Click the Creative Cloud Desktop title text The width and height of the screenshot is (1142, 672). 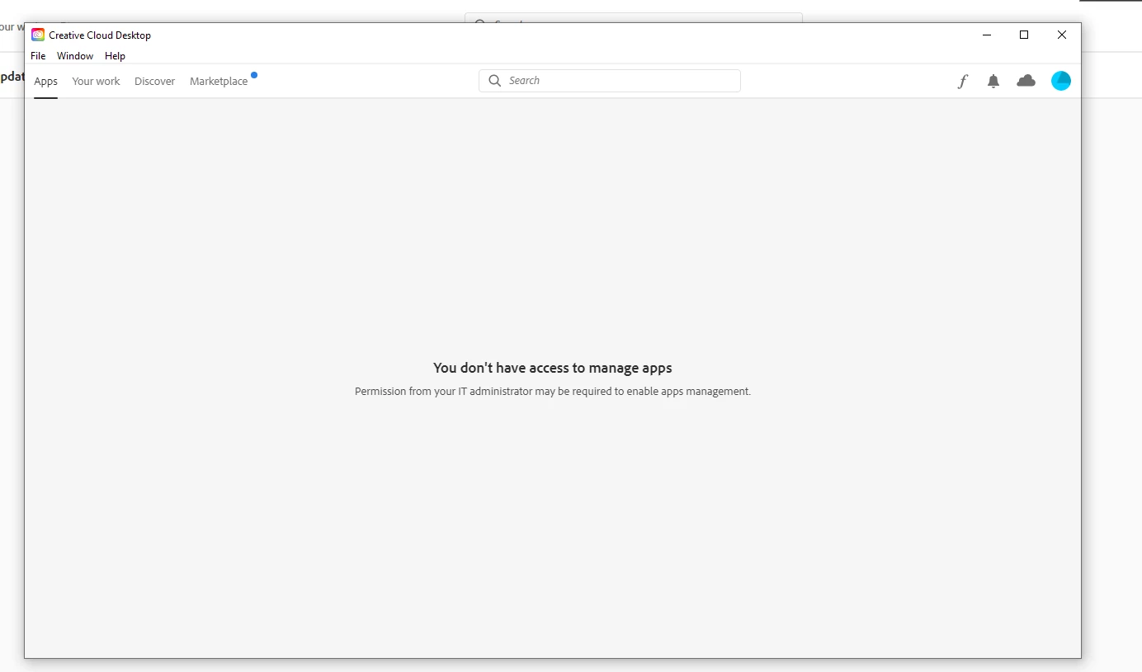pos(100,35)
